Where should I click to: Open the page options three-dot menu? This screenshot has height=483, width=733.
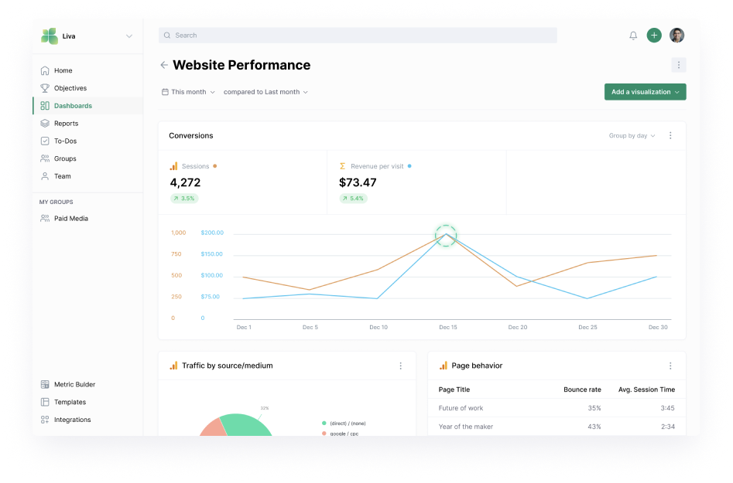pyautogui.click(x=678, y=66)
